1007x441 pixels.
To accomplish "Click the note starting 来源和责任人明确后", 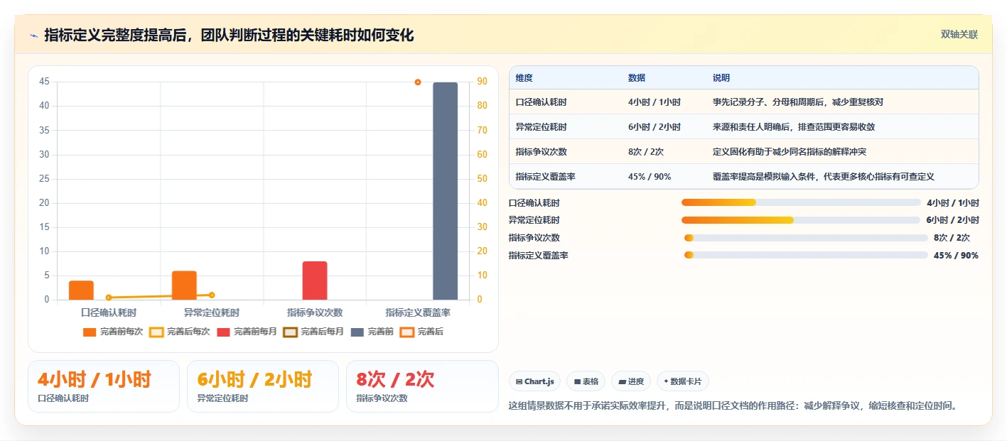I will [794, 127].
